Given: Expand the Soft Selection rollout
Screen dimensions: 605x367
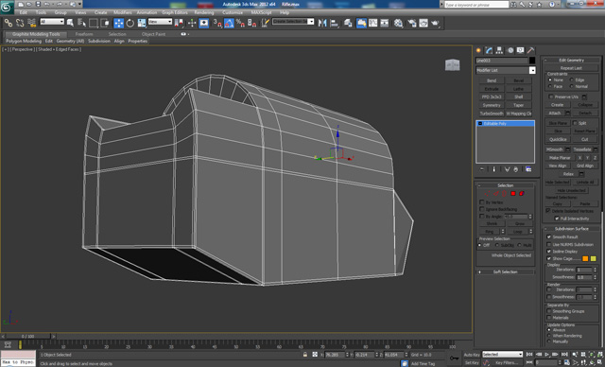Looking at the screenshot, I should coord(505,272).
